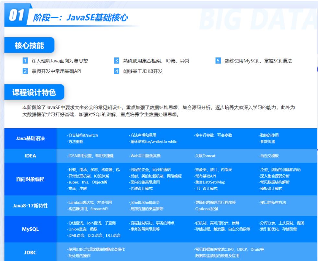This screenshot has width=318, height=261.
Task: Click cell 使用JDBC完成数据库增删改查操作
Action: [x=96, y=249]
